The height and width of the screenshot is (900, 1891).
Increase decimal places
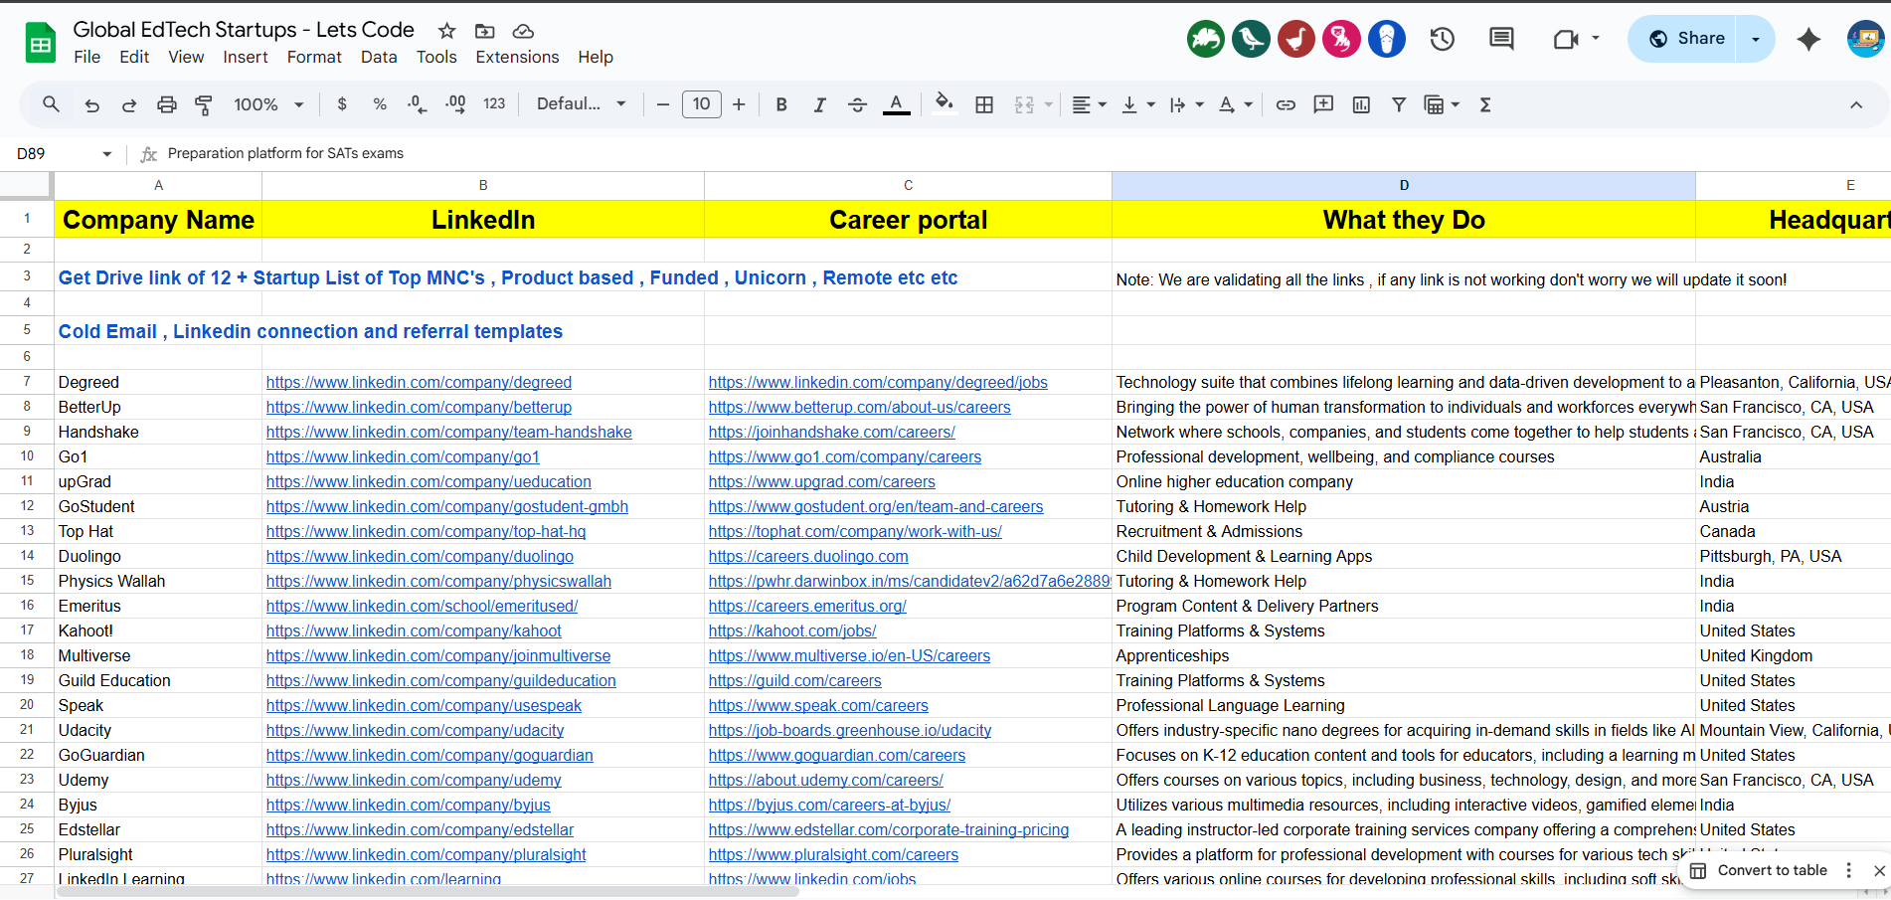tap(455, 104)
